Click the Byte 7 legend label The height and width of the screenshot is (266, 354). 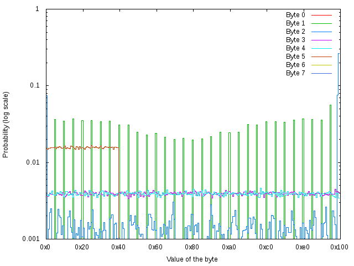point(295,73)
